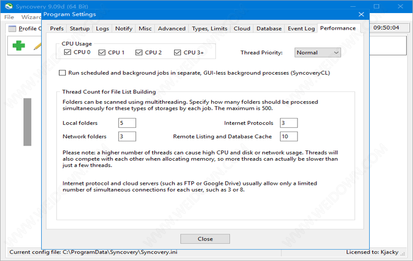This screenshot has width=413, height=261.
Task: Click the Performance tab
Action: click(x=338, y=28)
